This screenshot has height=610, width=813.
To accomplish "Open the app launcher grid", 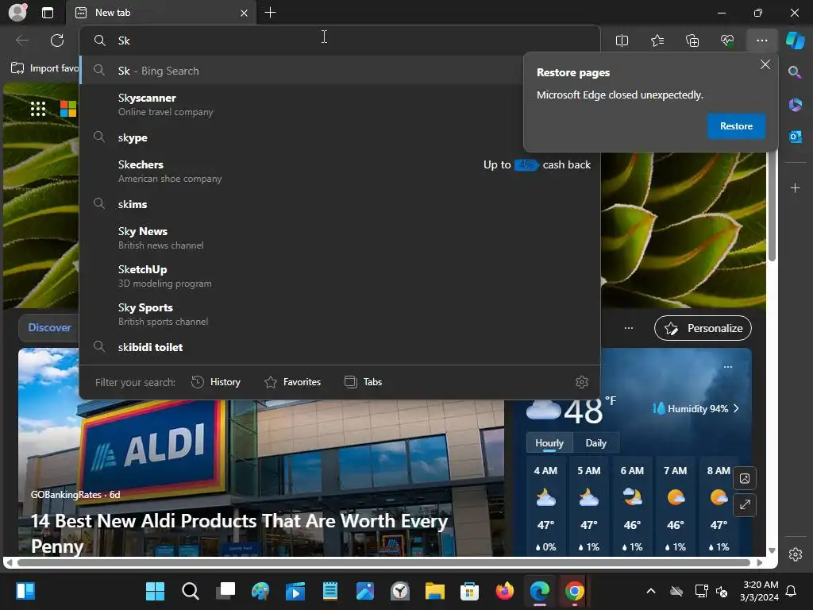I will click(x=38, y=109).
